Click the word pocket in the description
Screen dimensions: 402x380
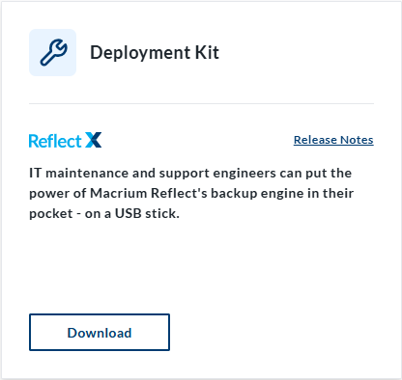pyautogui.click(x=51, y=214)
